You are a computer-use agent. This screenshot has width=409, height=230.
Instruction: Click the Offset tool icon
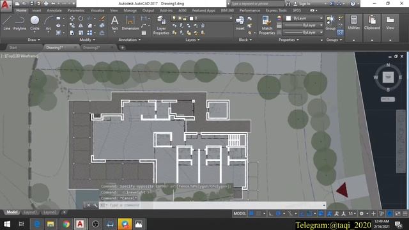pyautogui.click(x=102, y=33)
